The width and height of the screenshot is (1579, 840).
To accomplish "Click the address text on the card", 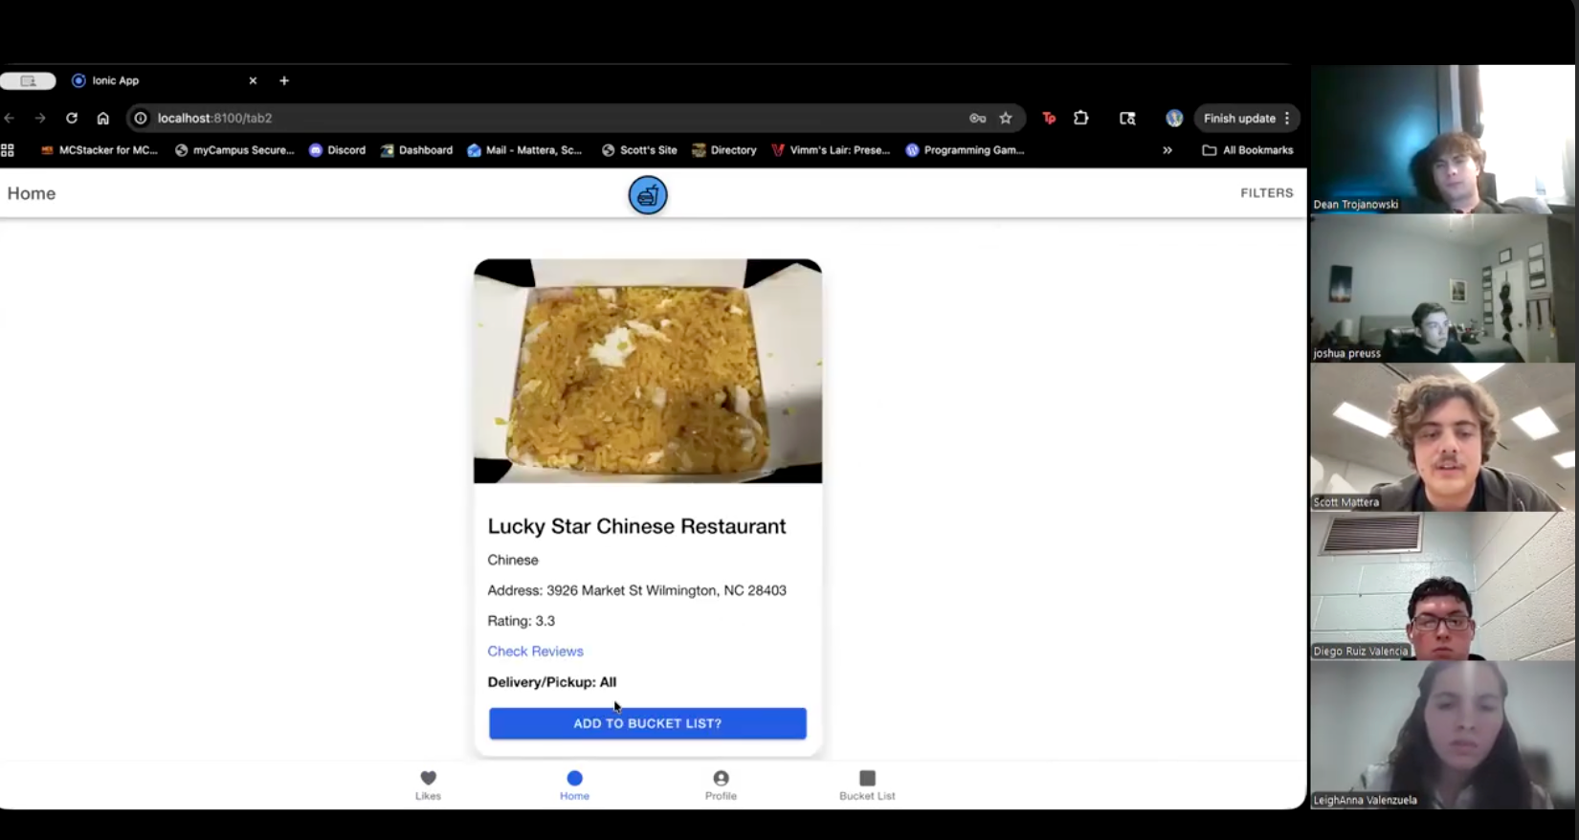I will click(x=636, y=590).
